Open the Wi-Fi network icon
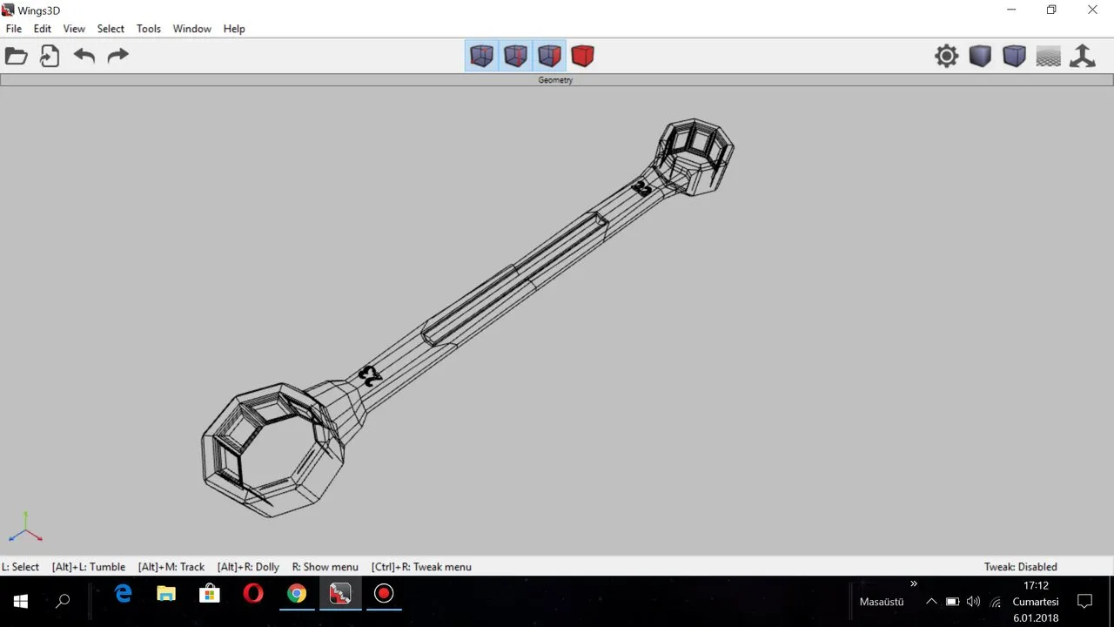This screenshot has height=627, width=1114. (x=996, y=602)
